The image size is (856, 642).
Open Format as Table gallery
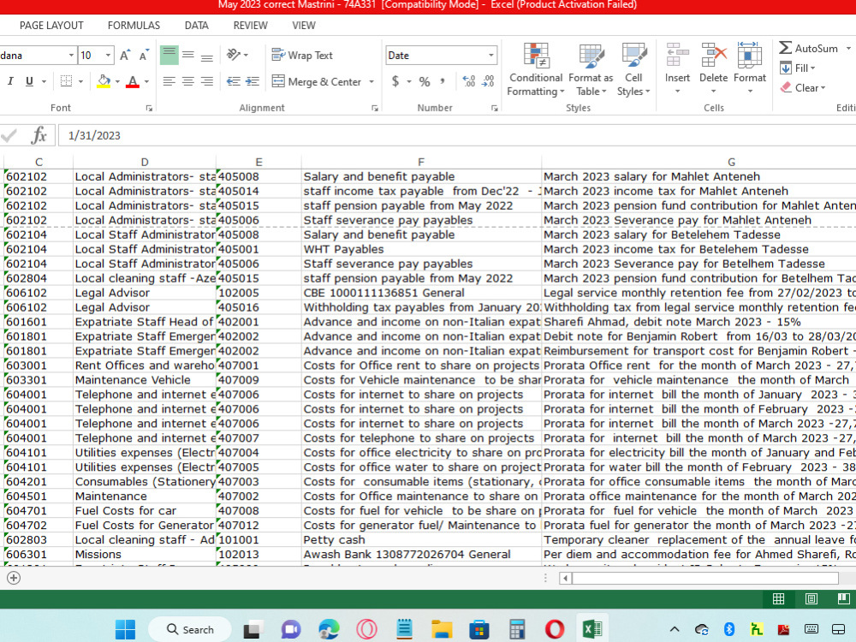pos(591,69)
